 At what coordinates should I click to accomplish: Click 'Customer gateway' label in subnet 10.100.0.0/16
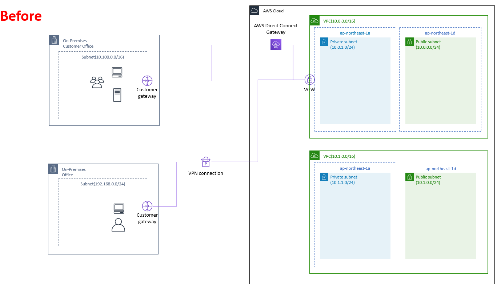(x=147, y=93)
